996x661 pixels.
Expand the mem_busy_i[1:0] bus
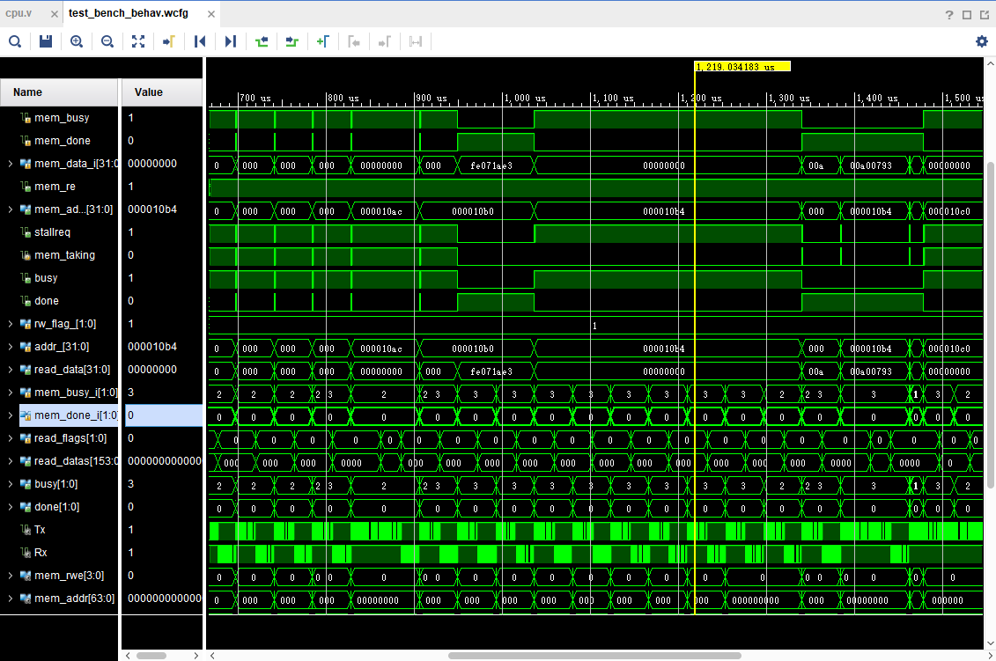pyautogui.click(x=11, y=393)
